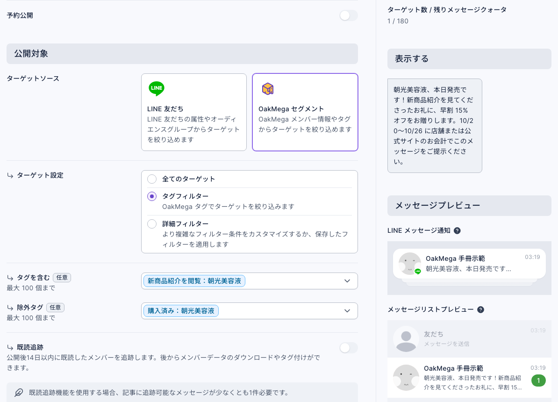Click the tag 購入済み：朝光美容液
This screenshot has height=402, width=558.
181,311
